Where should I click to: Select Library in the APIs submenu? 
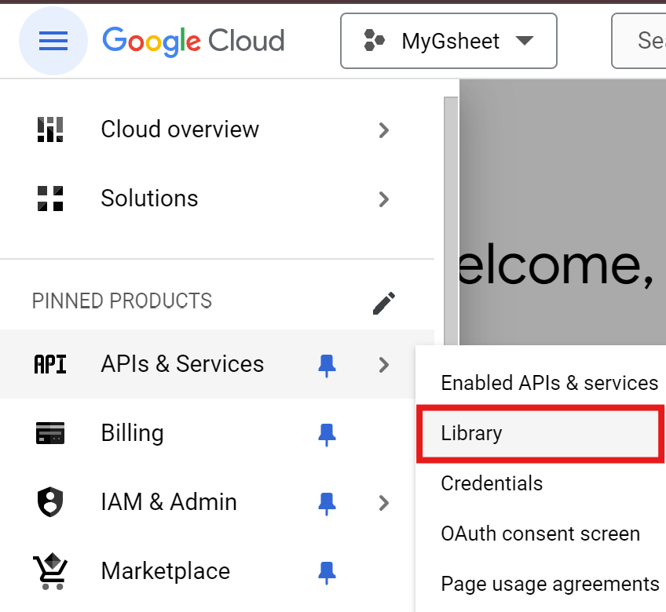[540, 433]
